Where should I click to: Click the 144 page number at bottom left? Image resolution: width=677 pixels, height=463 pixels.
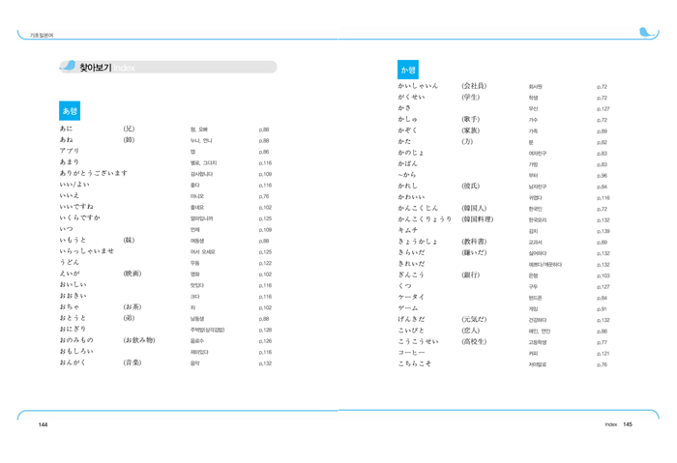(44, 424)
